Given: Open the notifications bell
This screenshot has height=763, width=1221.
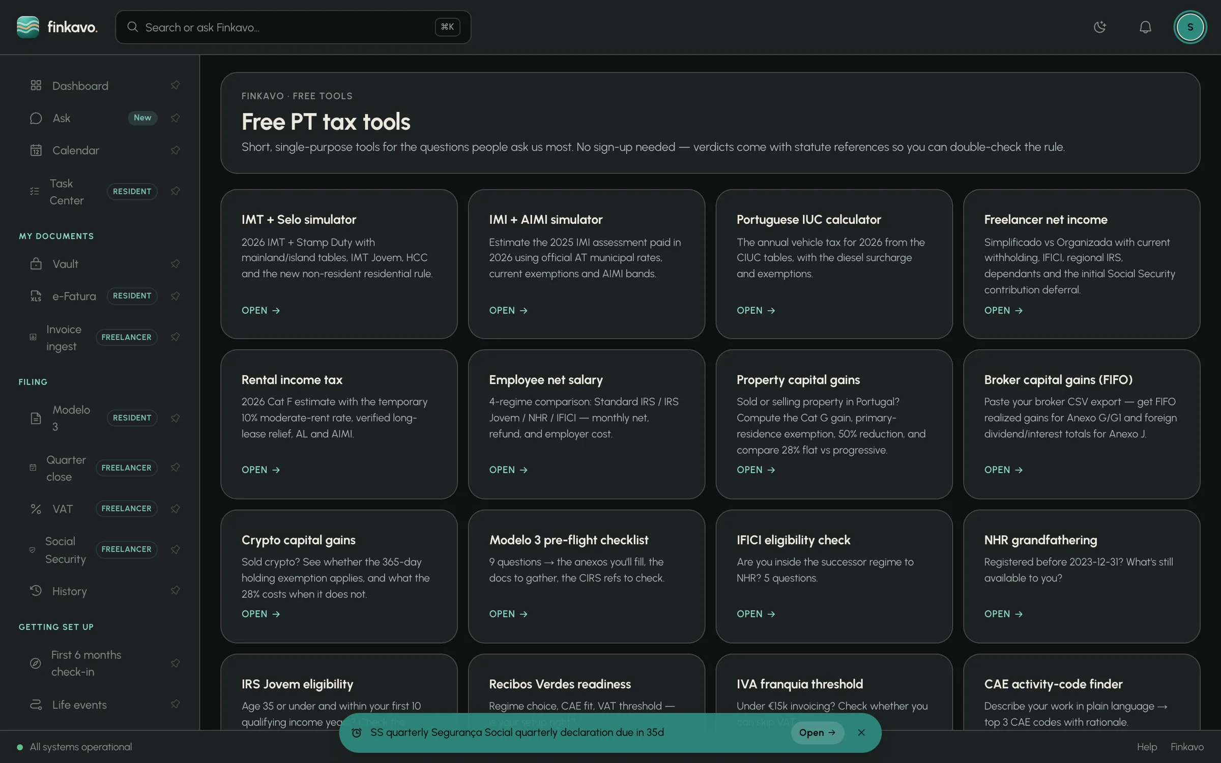Looking at the screenshot, I should [x=1145, y=27].
